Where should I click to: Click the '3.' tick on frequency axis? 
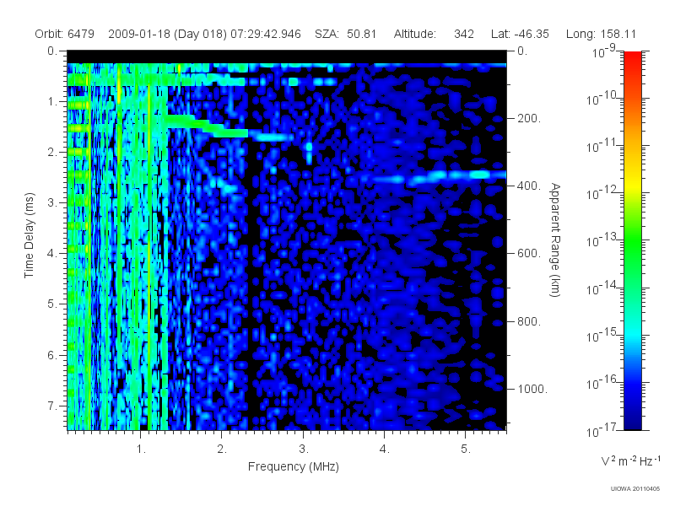tap(304, 449)
